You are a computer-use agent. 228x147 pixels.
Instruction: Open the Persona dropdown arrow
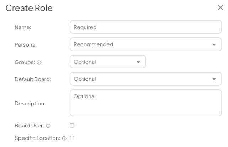coord(214,44)
